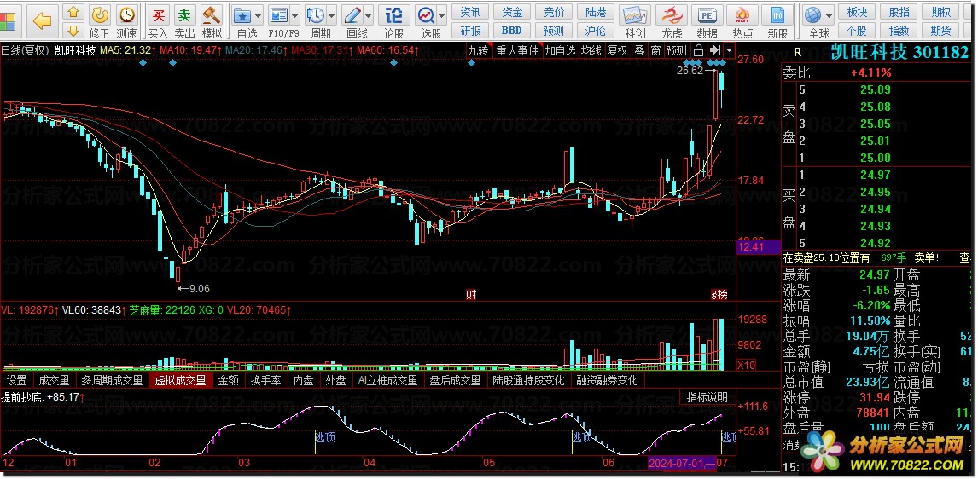
Task: Select the 融资融券变化 tab
Action: coord(607,380)
